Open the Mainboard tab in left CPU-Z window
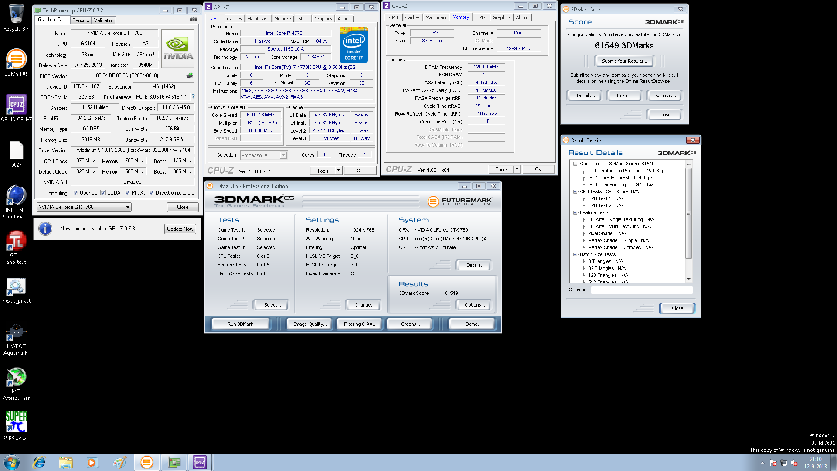Image resolution: width=837 pixels, height=471 pixels. tap(258, 19)
